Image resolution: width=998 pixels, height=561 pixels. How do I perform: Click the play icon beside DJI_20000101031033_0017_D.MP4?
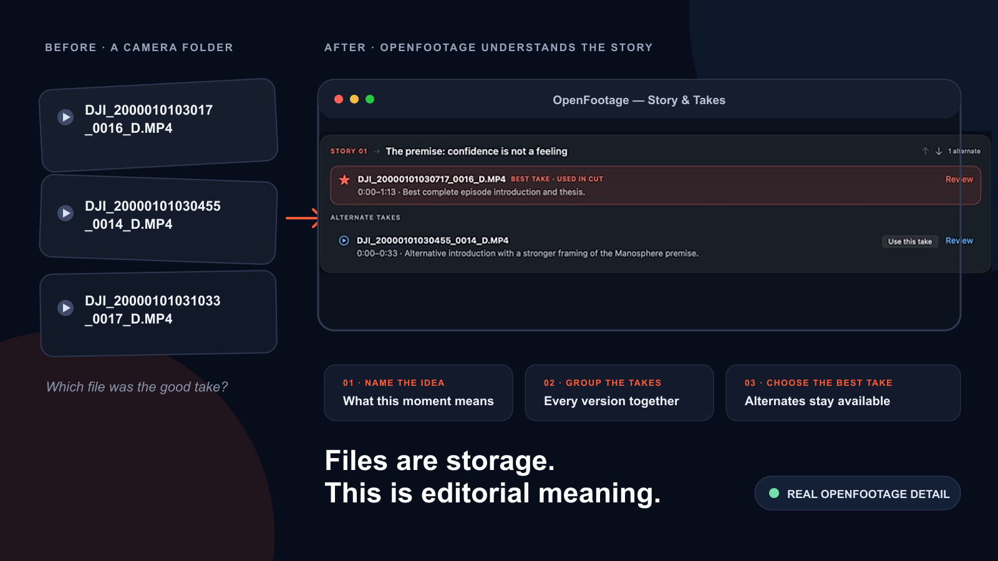(x=65, y=308)
